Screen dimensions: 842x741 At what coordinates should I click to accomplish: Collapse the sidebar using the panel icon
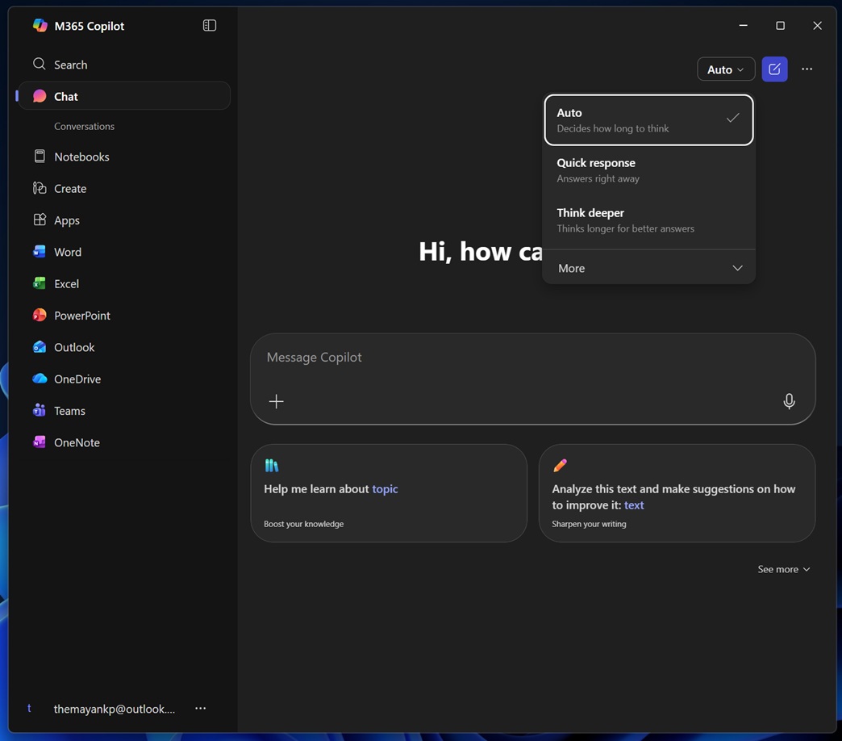pyautogui.click(x=209, y=25)
